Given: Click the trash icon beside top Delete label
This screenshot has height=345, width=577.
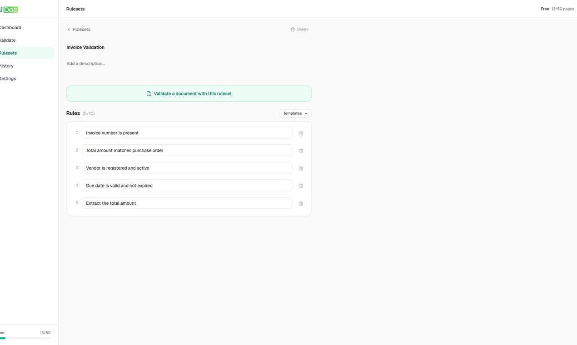Looking at the screenshot, I should [x=292, y=29].
